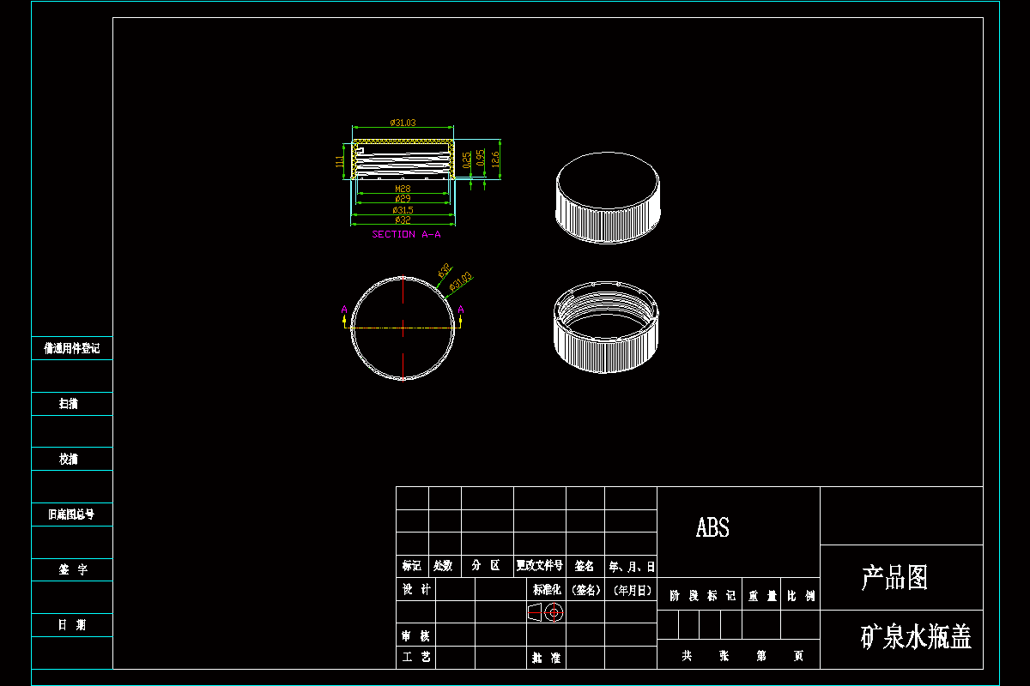1030x686 pixels.
Task: Click the '借通用件登记' side label
Action: (72, 348)
